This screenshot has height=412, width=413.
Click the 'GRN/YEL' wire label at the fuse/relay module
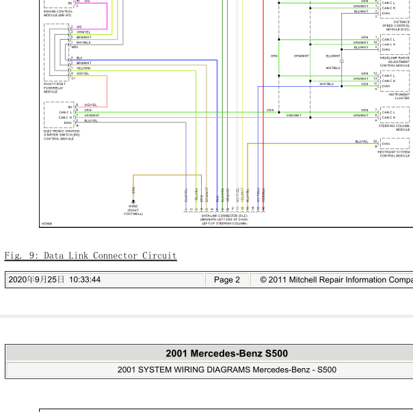pyautogui.click(x=83, y=32)
